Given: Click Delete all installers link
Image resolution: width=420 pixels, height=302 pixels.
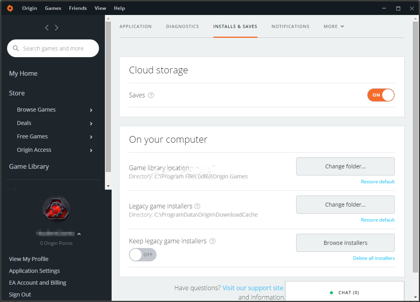Looking at the screenshot, I should [x=373, y=258].
